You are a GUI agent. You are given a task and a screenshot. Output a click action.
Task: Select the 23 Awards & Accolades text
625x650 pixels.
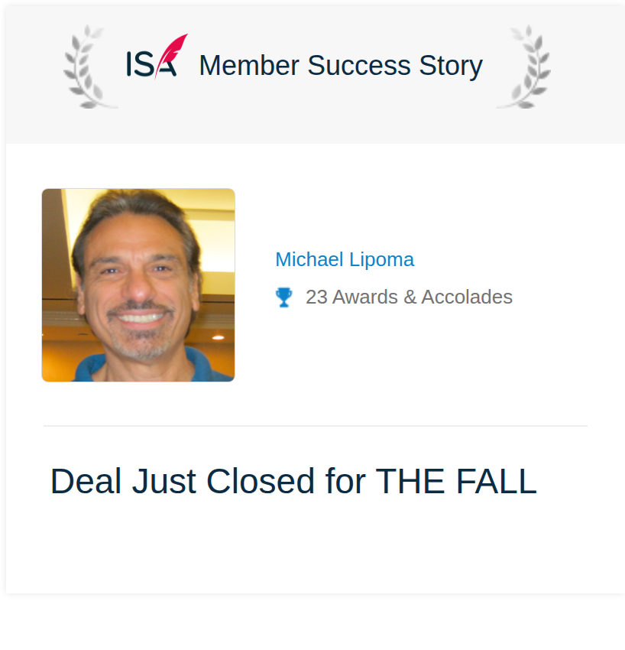(409, 297)
